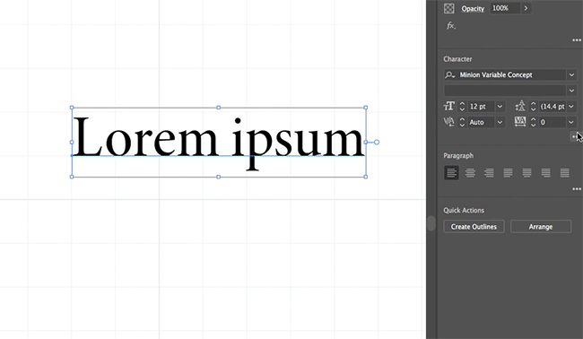This screenshot has width=583, height=339.
Task: Click the empty font style field
Action: [505, 91]
